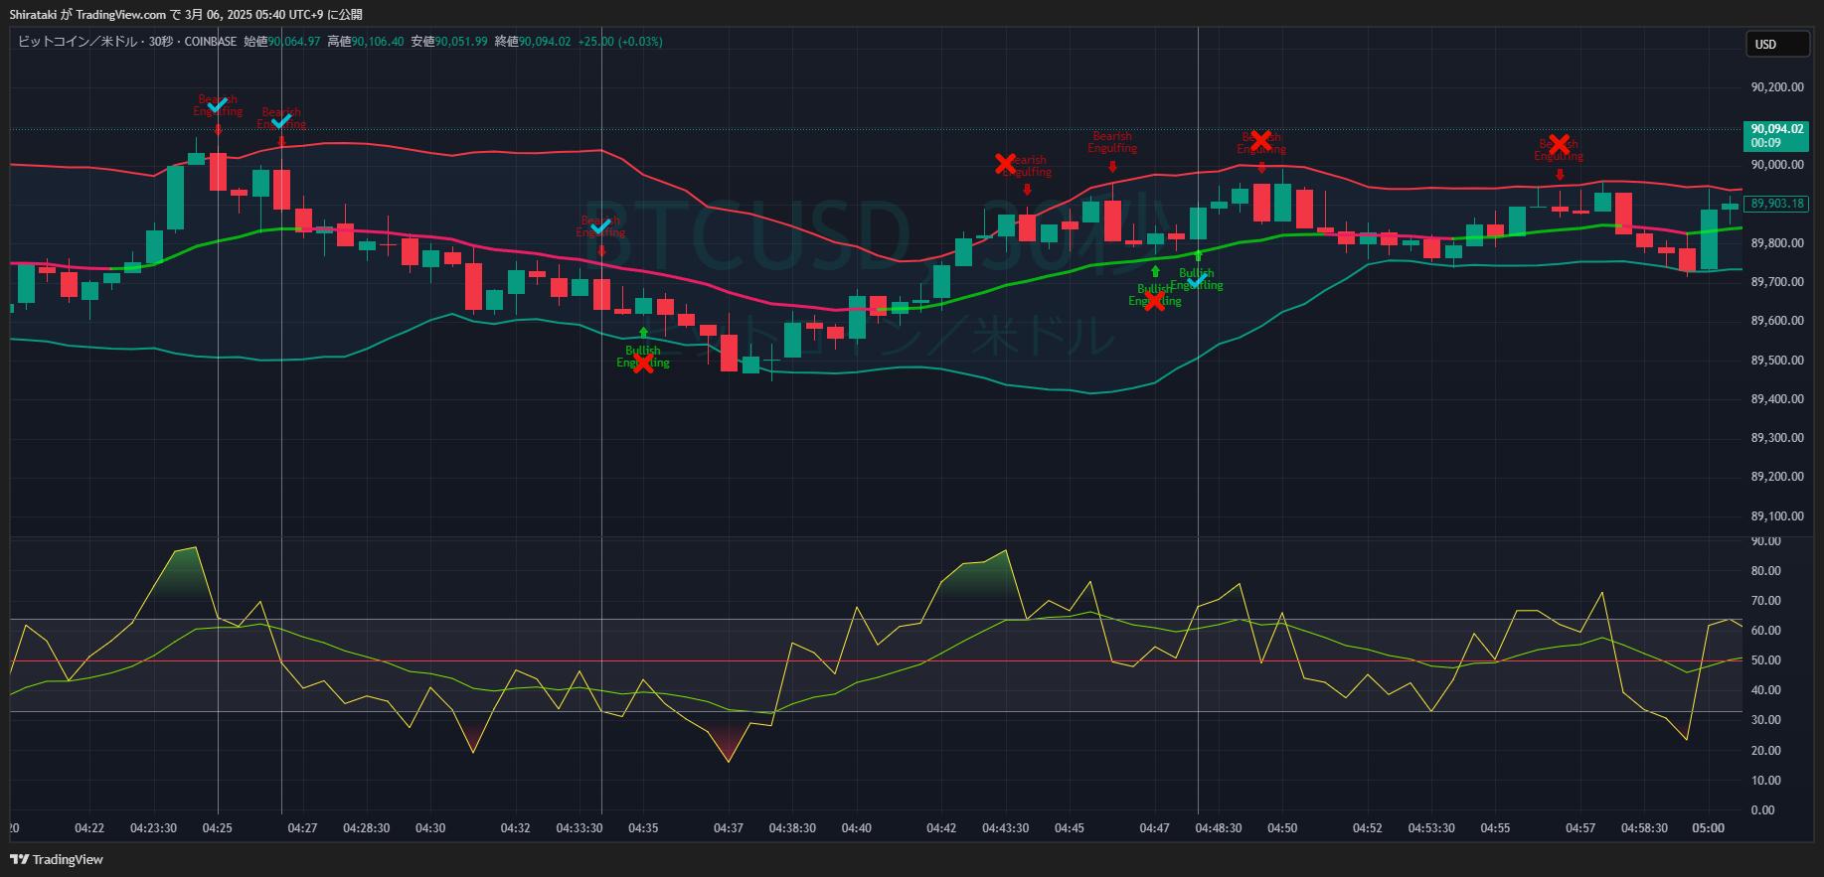
Task: Click the 90,200.00 price scale label
Action: pyautogui.click(x=1777, y=87)
